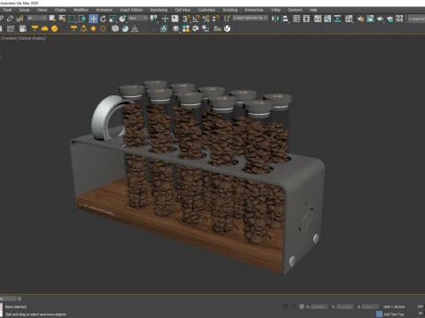
Task: Click the X coordinate input field
Action: [x=319, y=307]
